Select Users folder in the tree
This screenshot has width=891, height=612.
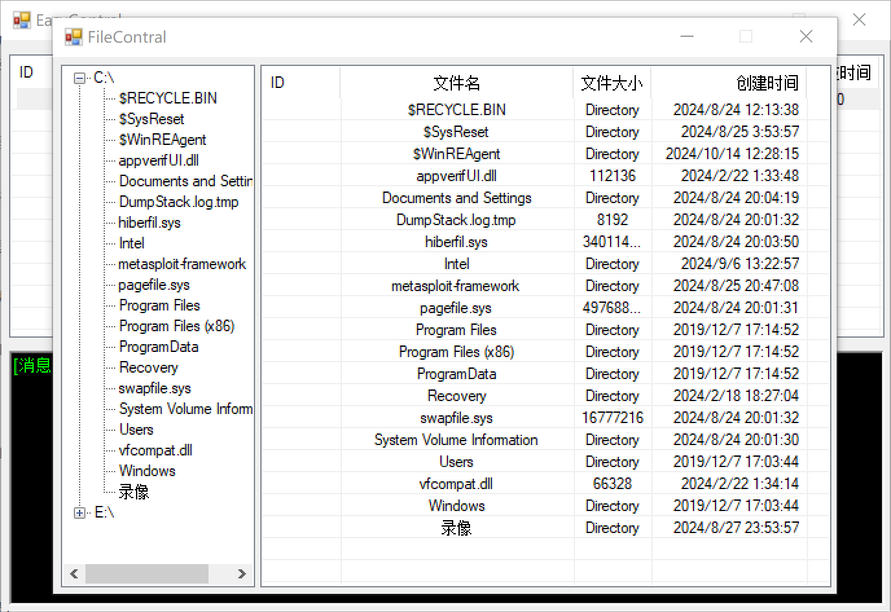pyautogui.click(x=136, y=430)
